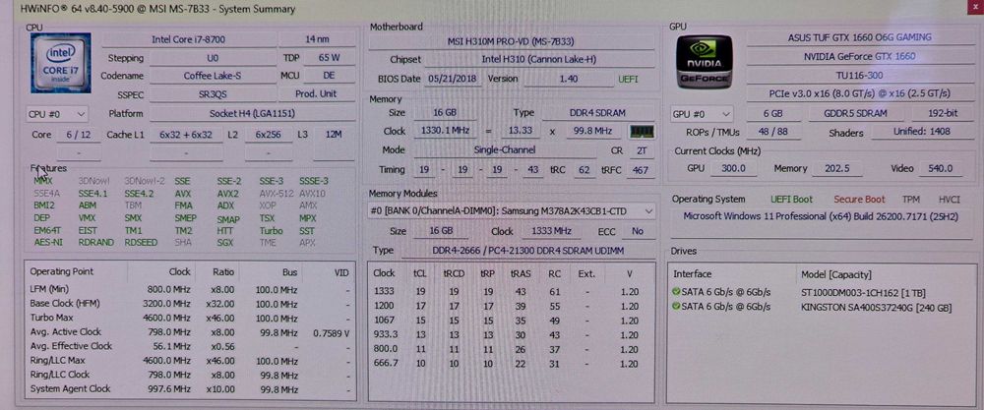Select the Socket H4 (LGA1151) platform field
Screen dimensions: 984x410
[252, 114]
